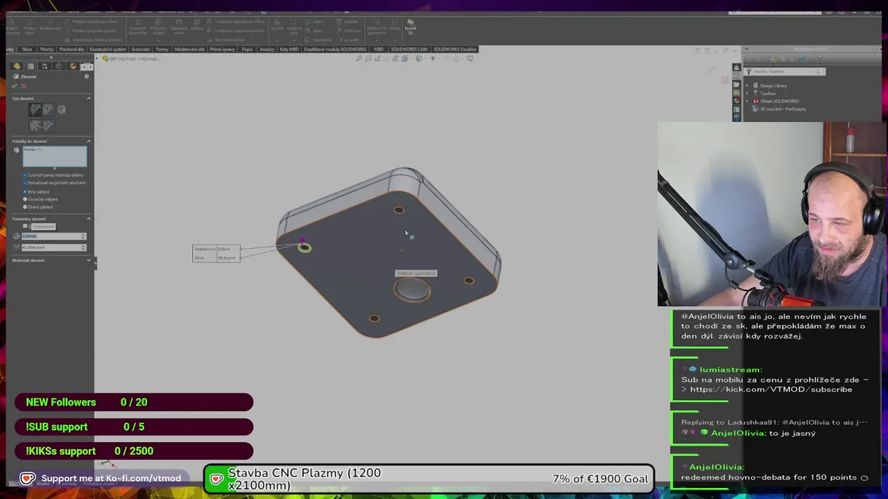Expand Díl1 flyout tree arrow in viewport
This screenshot has height=499, width=888.
coord(99,58)
